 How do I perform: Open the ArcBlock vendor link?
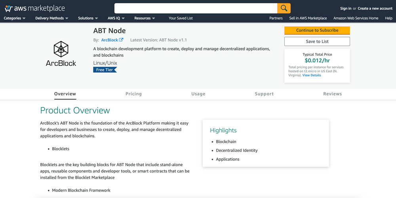pos(110,40)
